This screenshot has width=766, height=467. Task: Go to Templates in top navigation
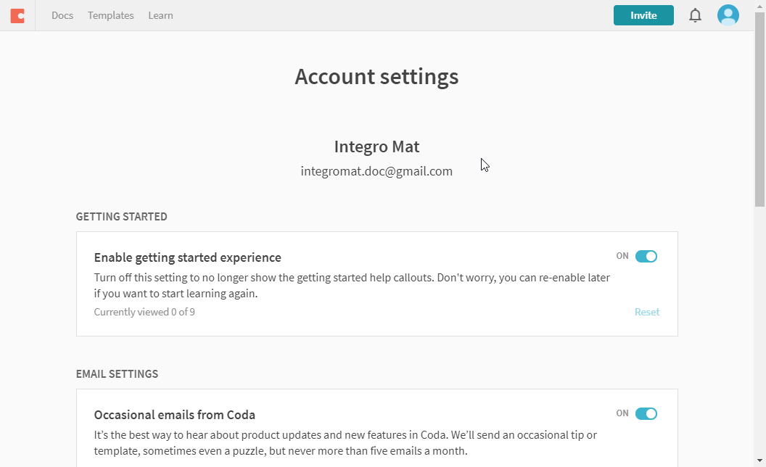(111, 15)
